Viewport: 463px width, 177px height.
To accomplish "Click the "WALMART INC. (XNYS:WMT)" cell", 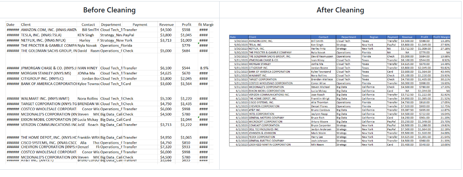I will click(45, 99).
